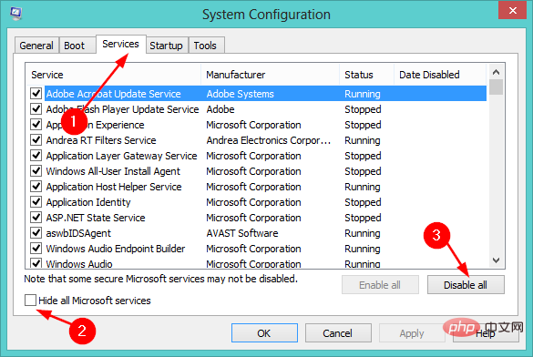Click the Date Disabled column header
Screen dimensions: 533x357
[440, 75]
